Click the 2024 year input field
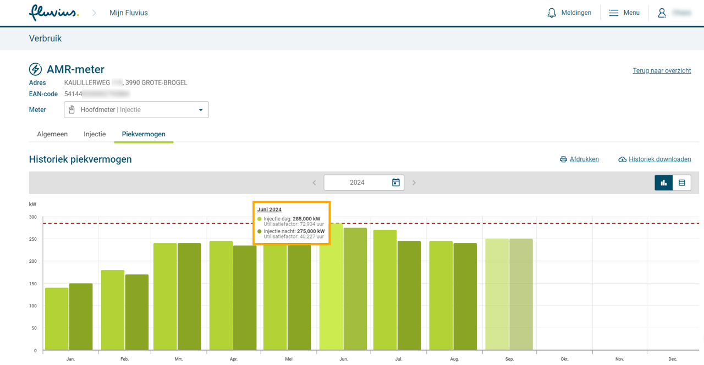Image resolution: width=704 pixels, height=365 pixels. tap(357, 182)
